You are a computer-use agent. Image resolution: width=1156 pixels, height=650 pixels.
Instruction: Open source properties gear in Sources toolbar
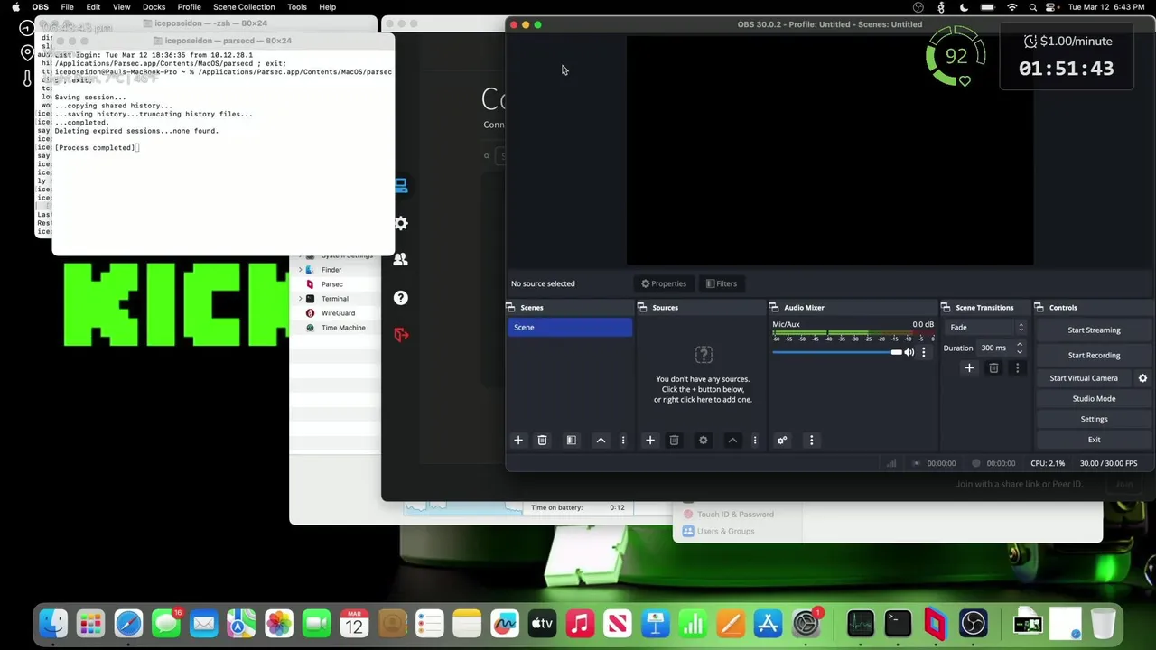tap(704, 441)
